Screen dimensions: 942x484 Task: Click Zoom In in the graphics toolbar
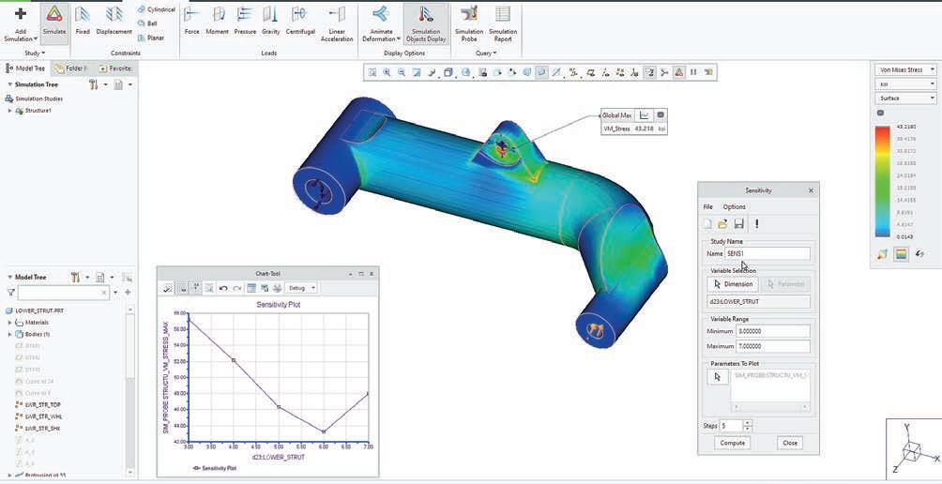point(387,72)
